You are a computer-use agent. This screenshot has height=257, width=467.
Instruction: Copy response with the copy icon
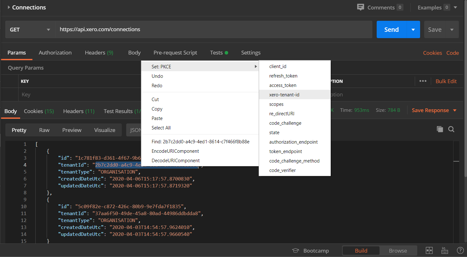click(440, 129)
